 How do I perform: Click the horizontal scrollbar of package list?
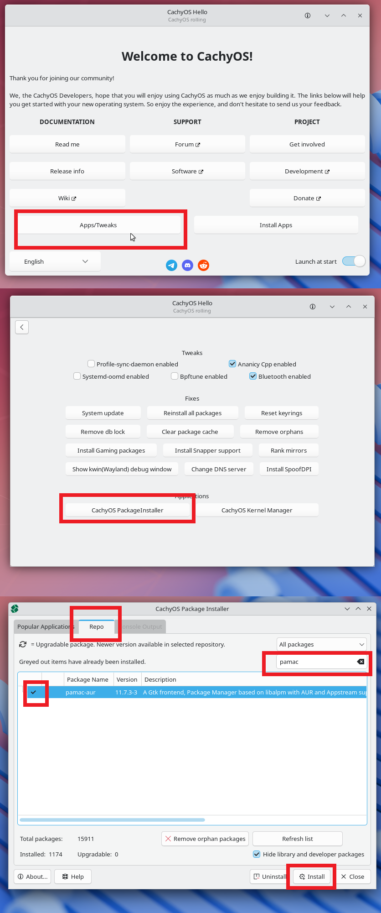(113, 820)
